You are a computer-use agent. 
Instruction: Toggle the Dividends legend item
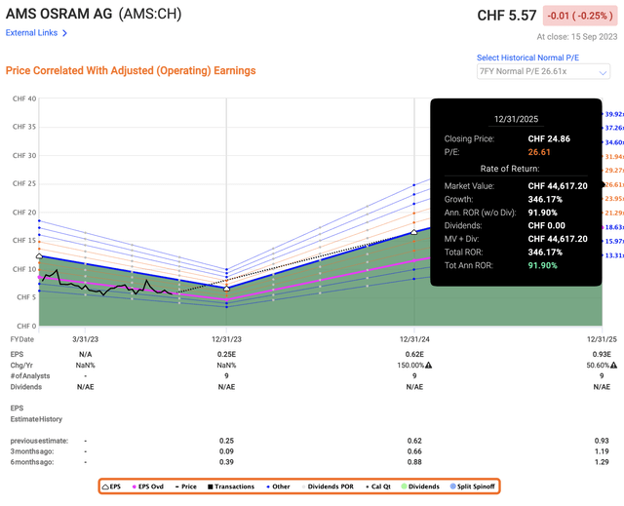click(420, 487)
